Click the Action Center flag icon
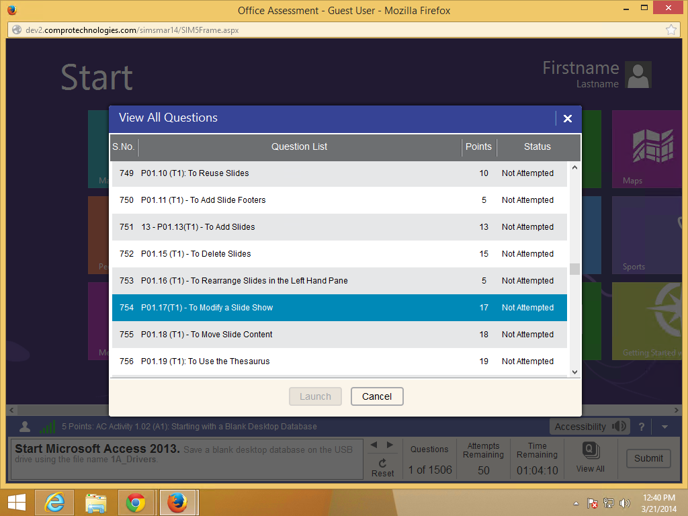Image resolution: width=688 pixels, height=516 pixels. 593,503
